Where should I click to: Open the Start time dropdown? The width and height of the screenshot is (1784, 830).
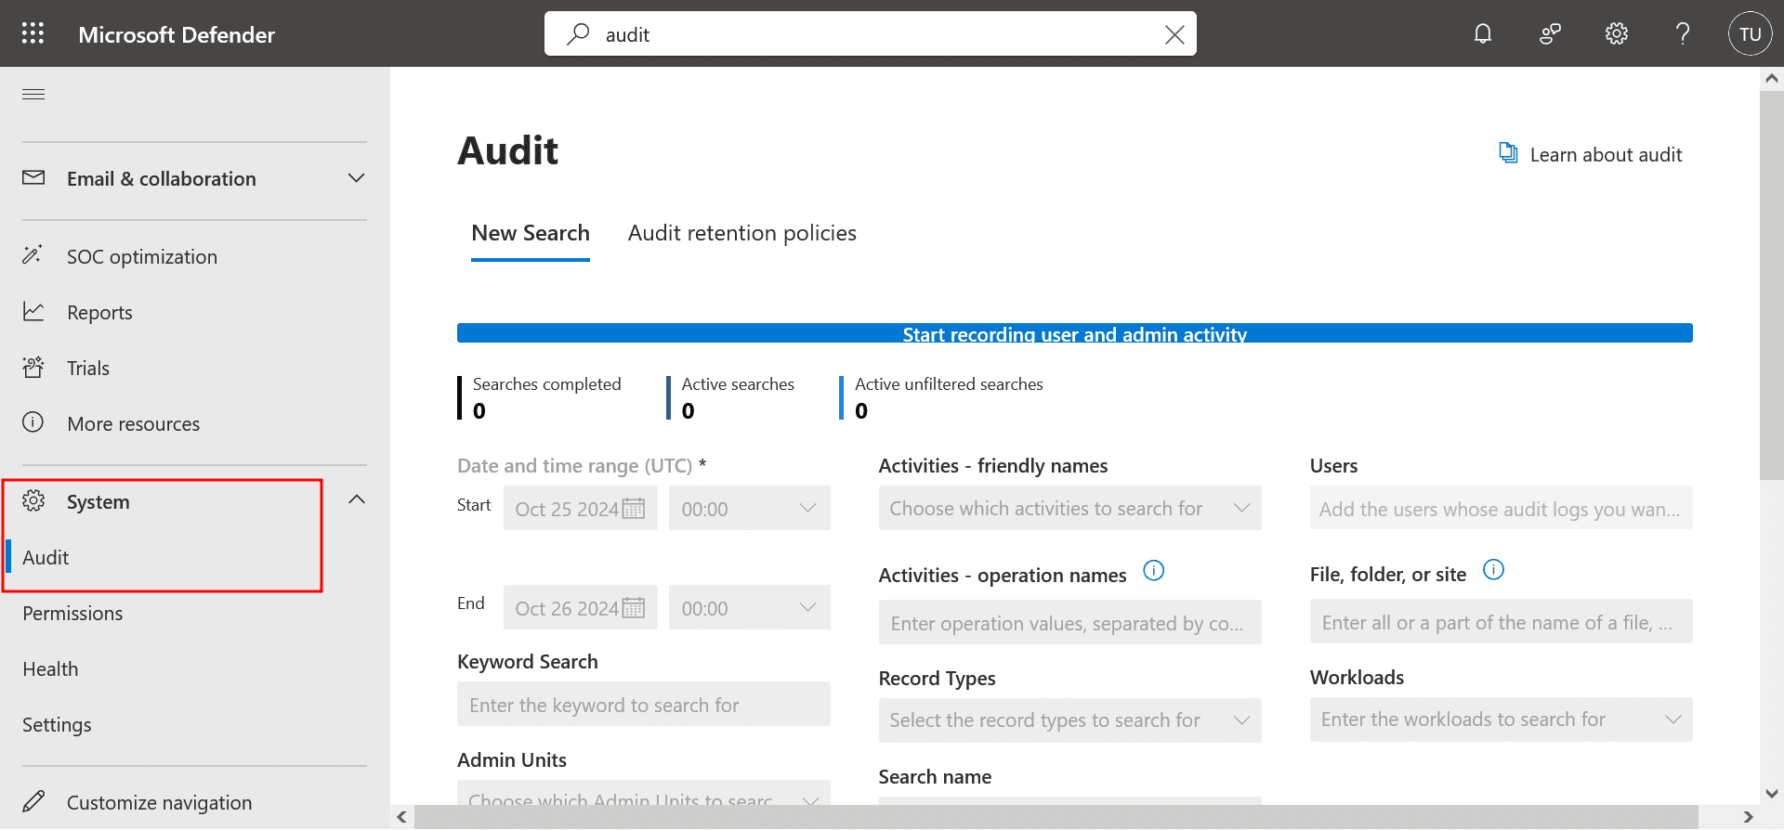pyautogui.click(x=750, y=508)
